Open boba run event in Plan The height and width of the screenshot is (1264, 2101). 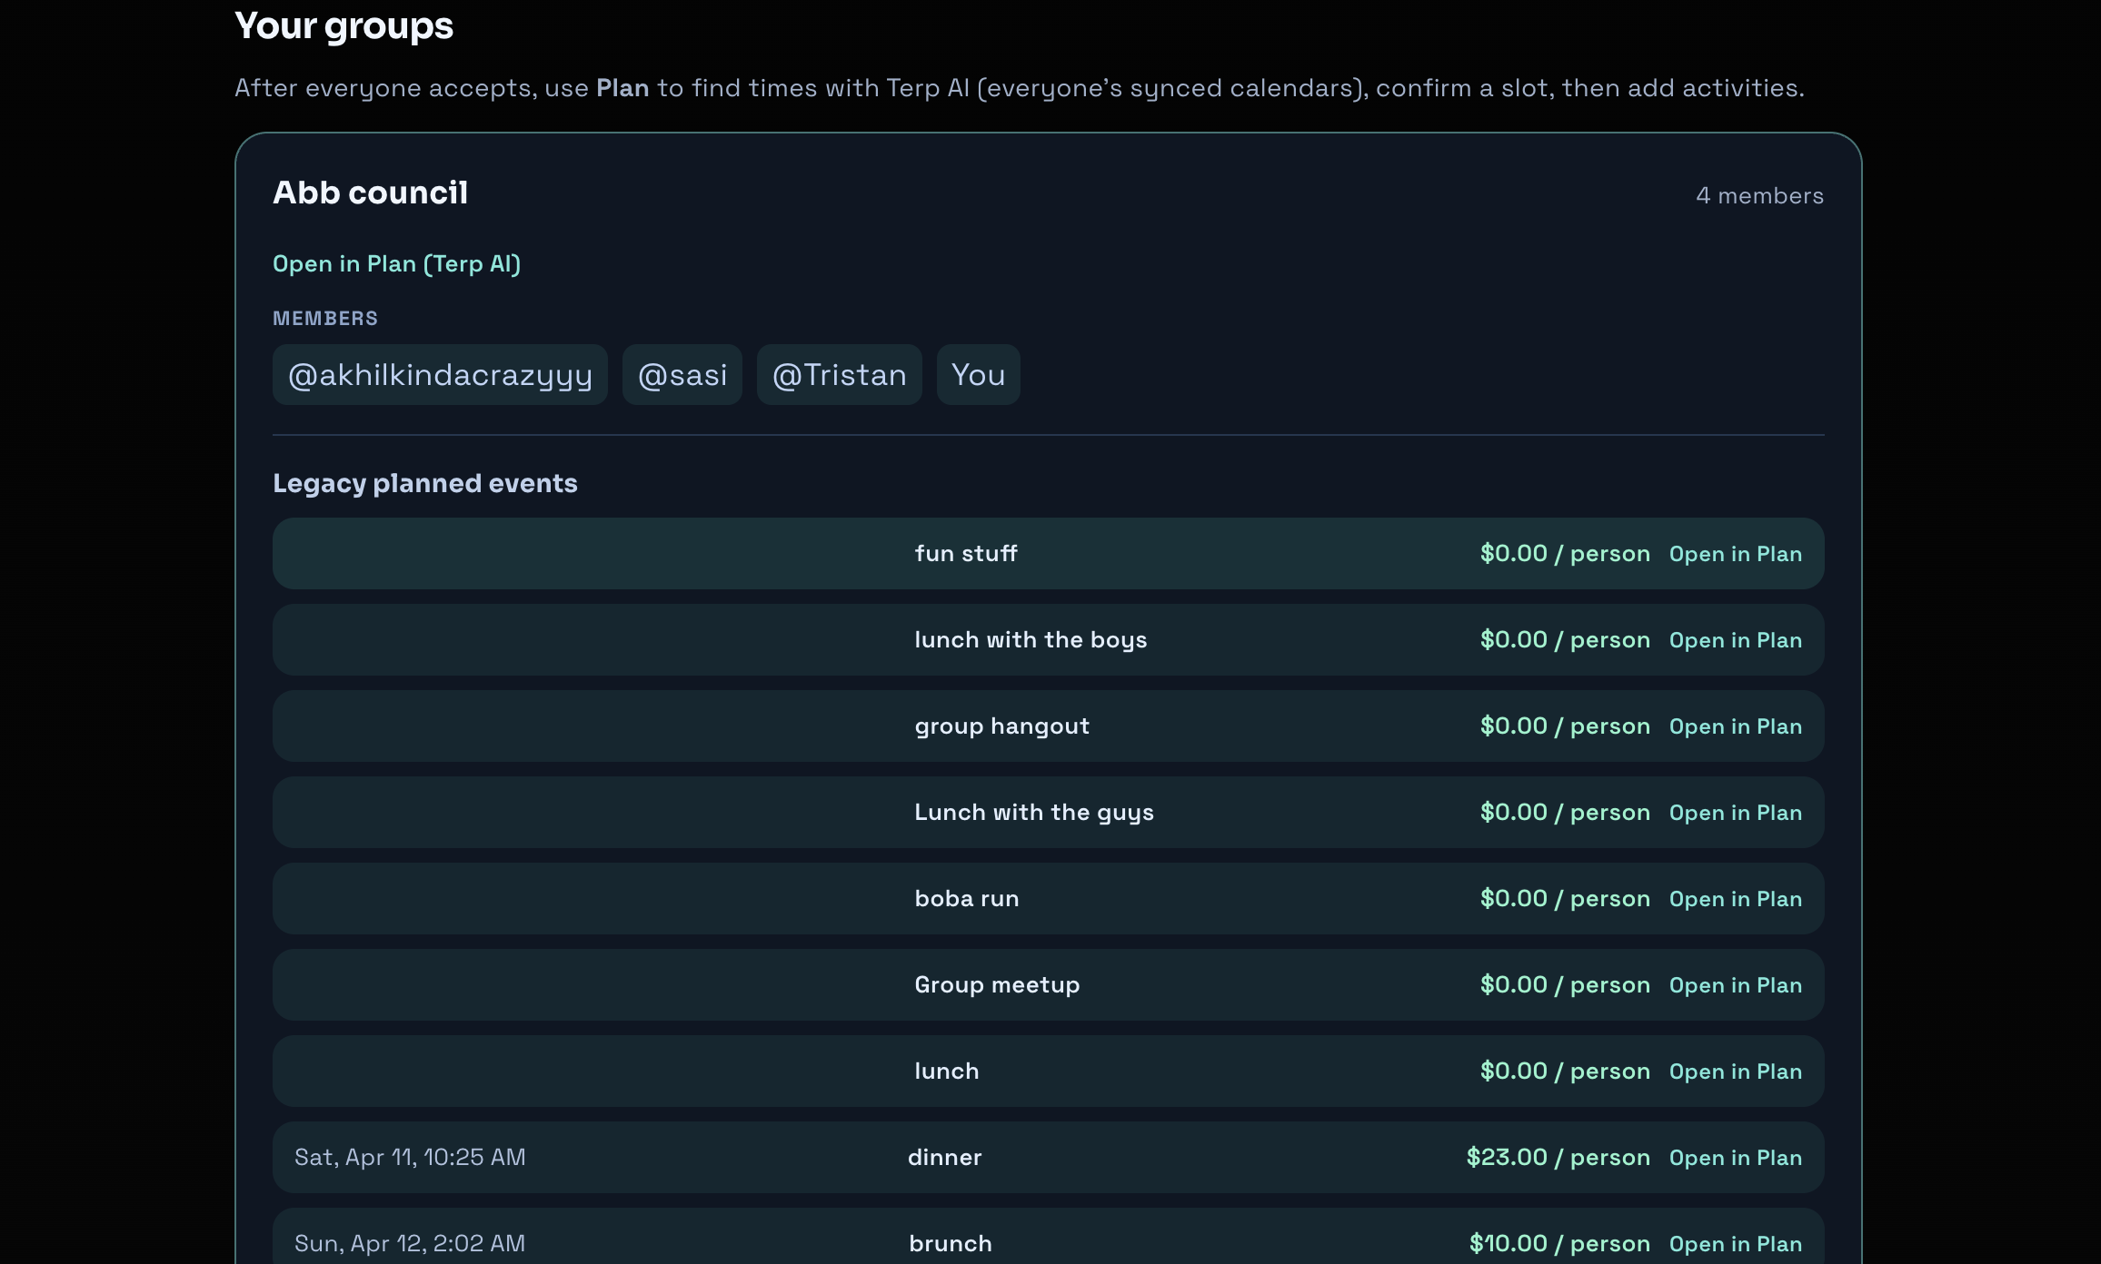pyautogui.click(x=1735, y=899)
